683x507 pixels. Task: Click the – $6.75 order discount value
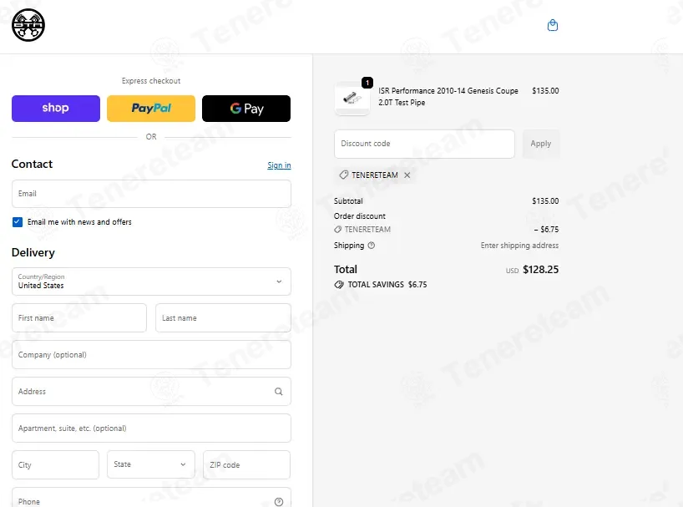(546, 229)
